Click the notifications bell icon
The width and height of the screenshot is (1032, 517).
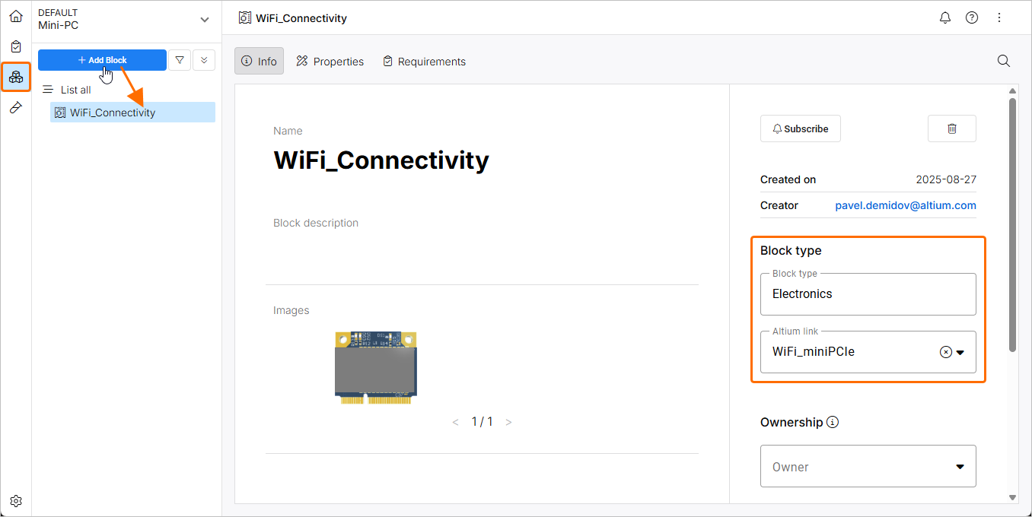[945, 17]
